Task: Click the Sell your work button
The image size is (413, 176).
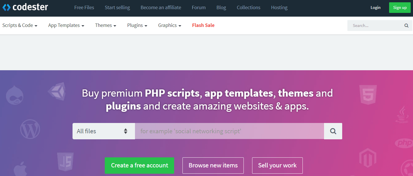Action: (277, 165)
